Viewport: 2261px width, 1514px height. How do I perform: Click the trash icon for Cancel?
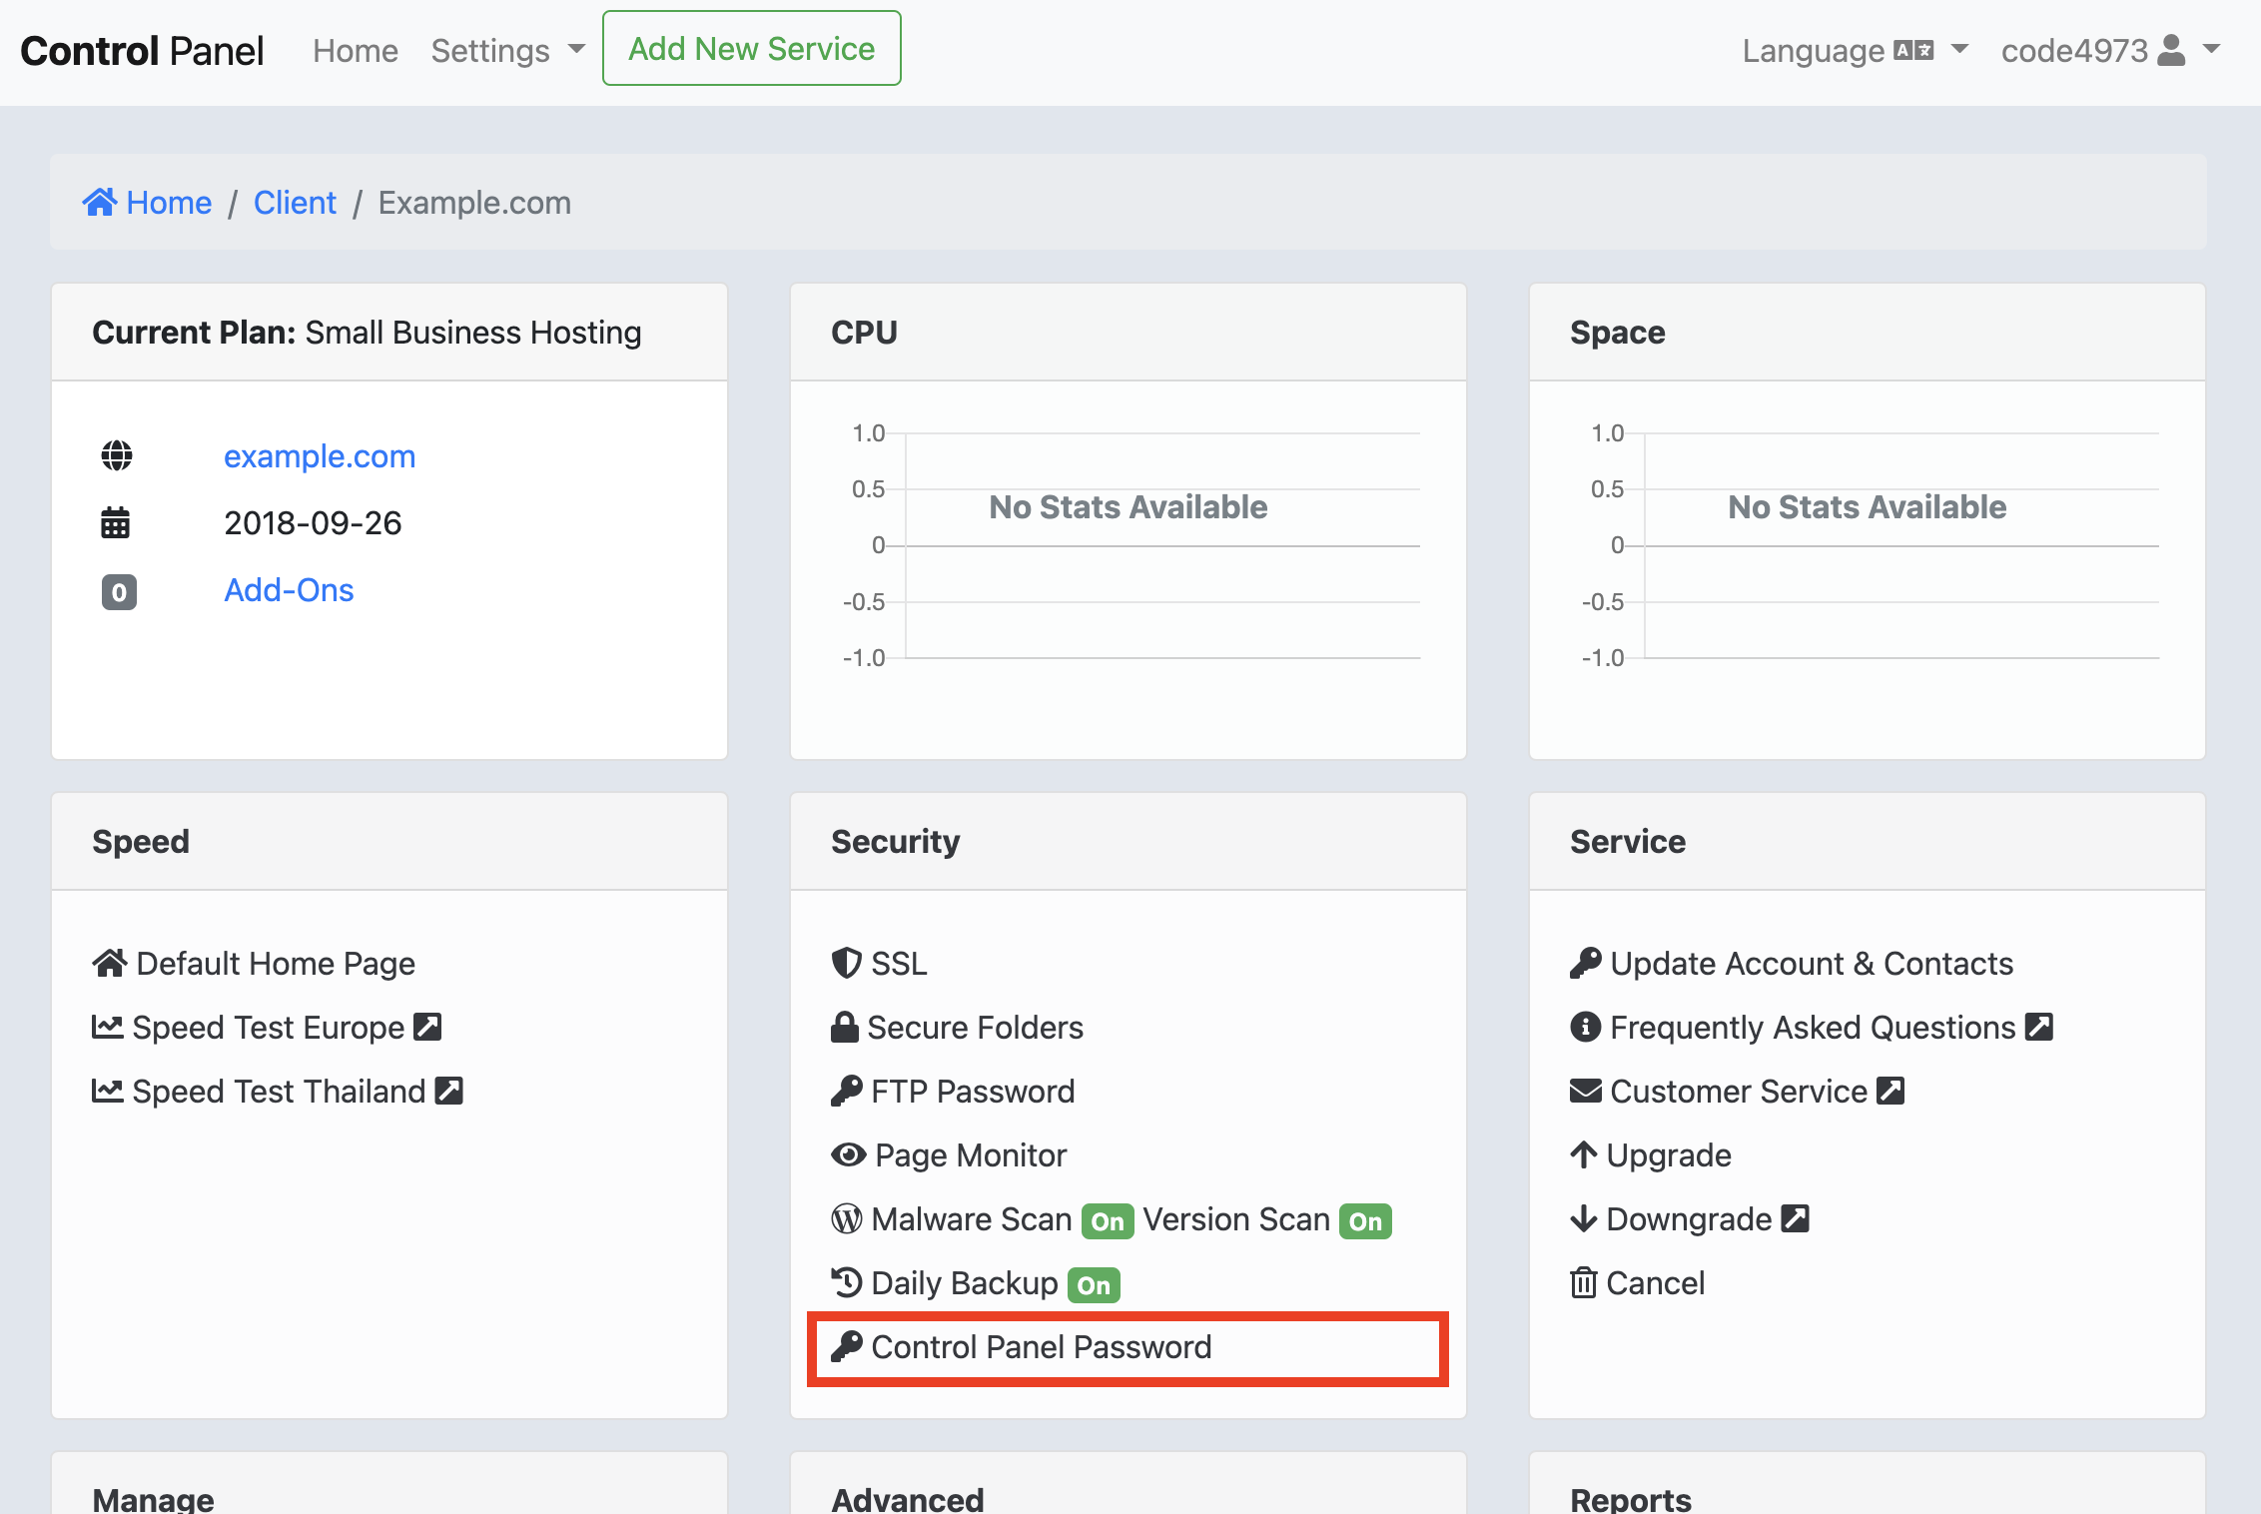[x=1584, y=1282]
